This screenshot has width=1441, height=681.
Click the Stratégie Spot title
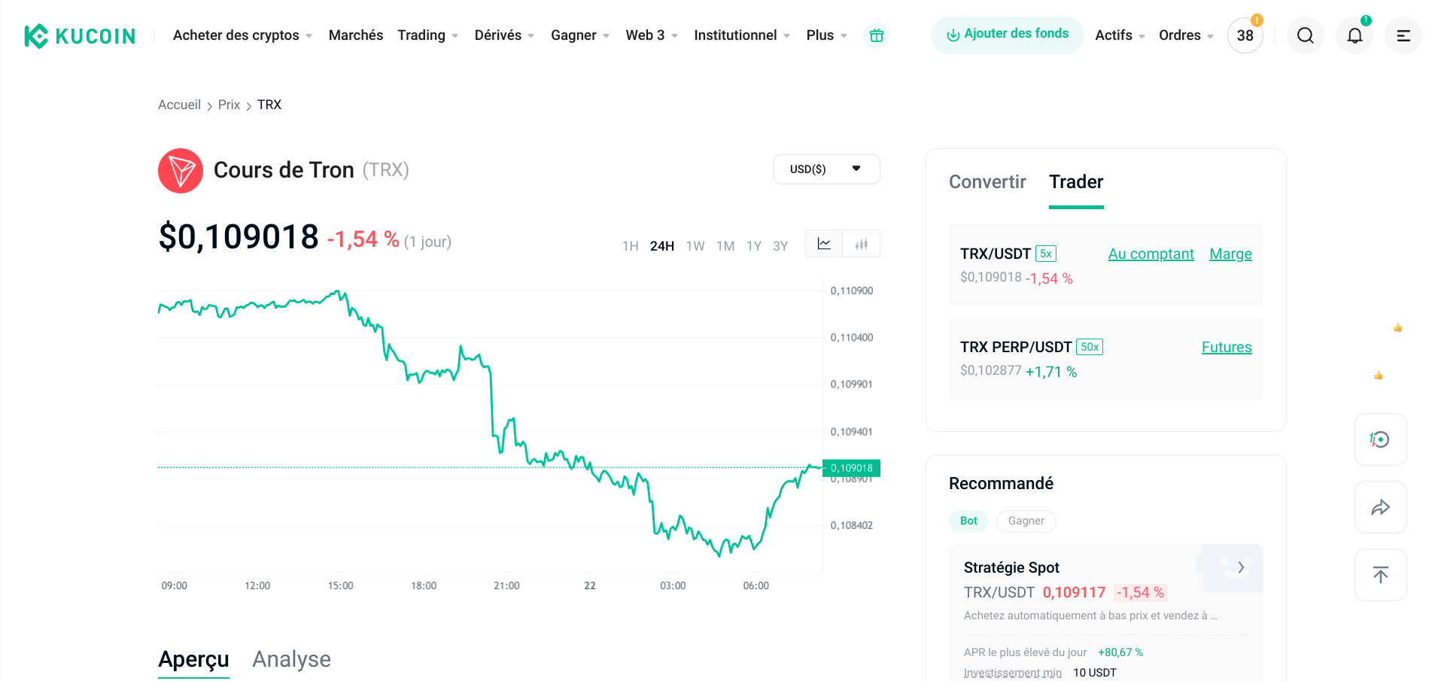coord(1011,567)
